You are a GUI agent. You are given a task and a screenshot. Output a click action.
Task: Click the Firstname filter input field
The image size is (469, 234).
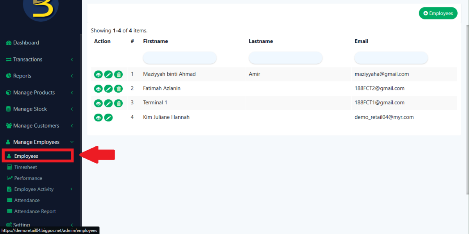[179, 57]
